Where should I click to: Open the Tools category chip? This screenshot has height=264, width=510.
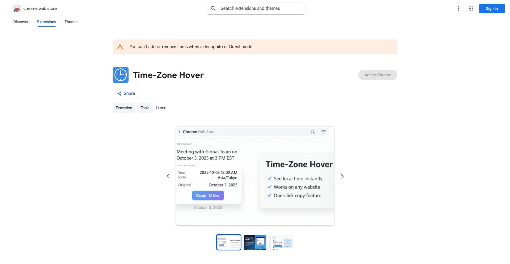point(145,108)
